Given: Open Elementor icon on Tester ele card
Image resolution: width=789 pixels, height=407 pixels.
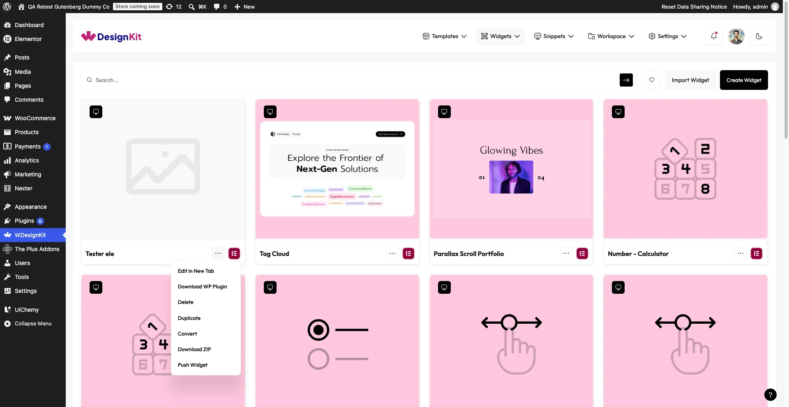Looking at the screenshot, I should coord(234,254).
